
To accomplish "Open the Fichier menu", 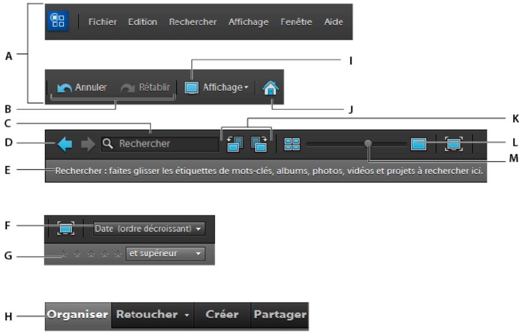I will [x=102, y=22].
